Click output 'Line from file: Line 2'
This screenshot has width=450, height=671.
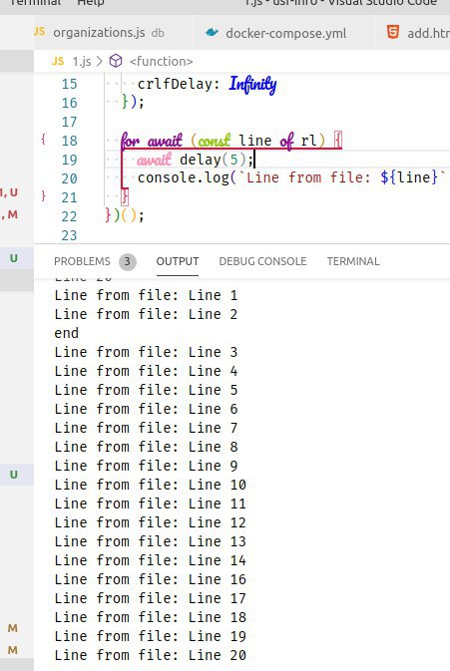coord(146,314)
